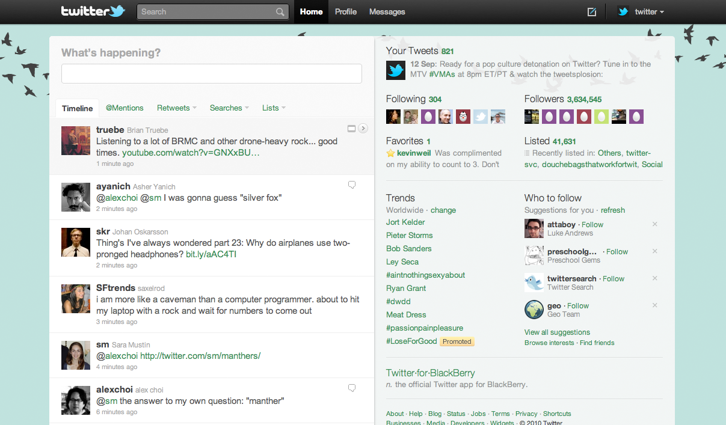Open the Shortcuts footer link

point(557,414)
